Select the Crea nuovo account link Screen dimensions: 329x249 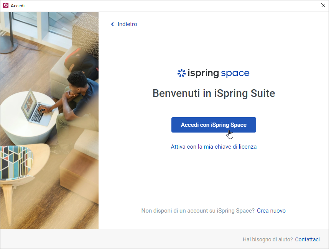(x=271, y=211)
